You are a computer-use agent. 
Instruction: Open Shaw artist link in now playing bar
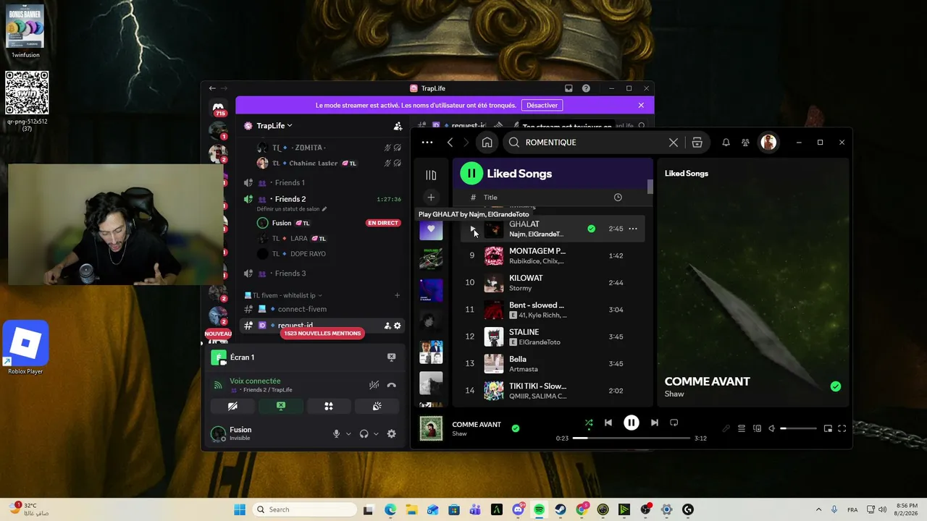[x=459, y=434]
